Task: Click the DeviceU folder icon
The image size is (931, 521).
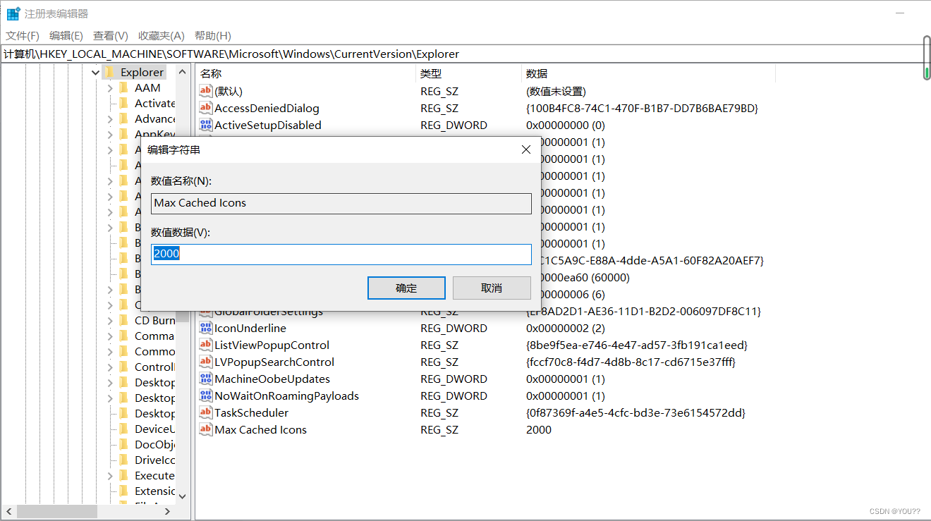Action: point(123,429)
